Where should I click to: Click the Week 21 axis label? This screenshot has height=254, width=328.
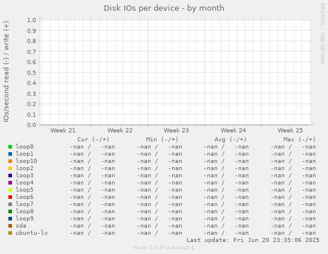coord(63,131)
